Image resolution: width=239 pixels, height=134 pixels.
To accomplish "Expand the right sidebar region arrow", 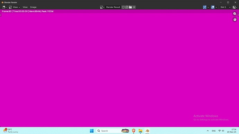I will [238, 15].
